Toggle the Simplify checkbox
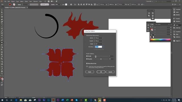The width and height of the screenshot is (182, 102). pyautogui.click(x=87, y=59)
